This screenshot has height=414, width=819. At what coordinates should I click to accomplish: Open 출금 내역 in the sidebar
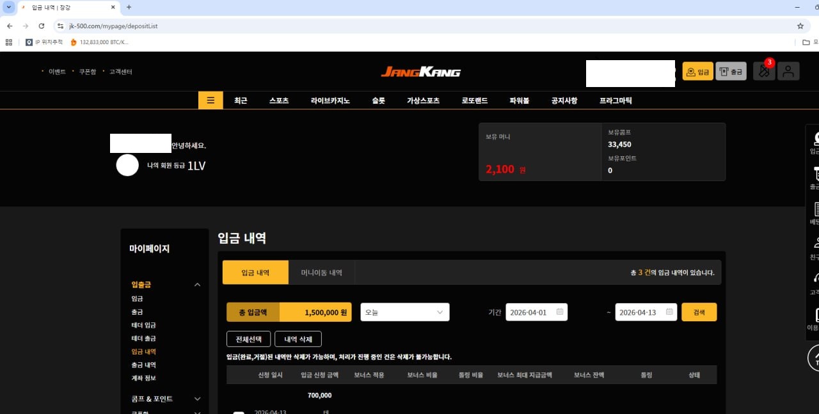click(x=143, y=365)
